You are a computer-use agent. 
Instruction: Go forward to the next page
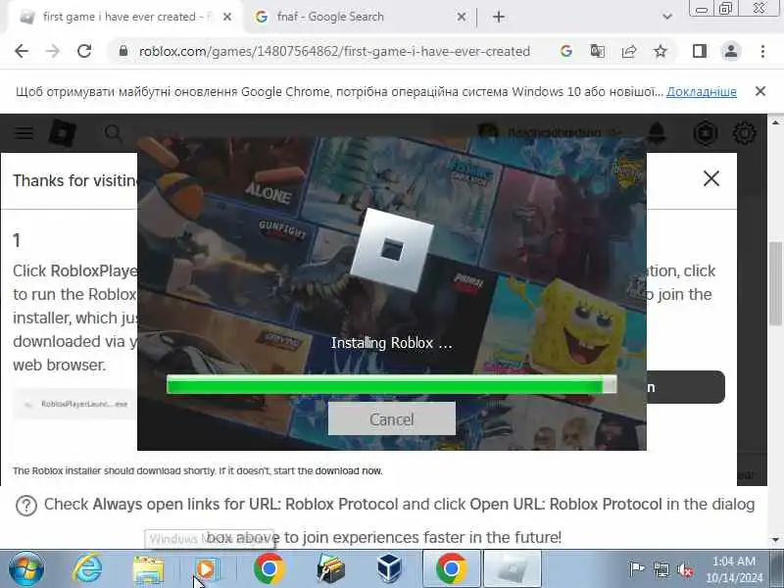point(53,51)
